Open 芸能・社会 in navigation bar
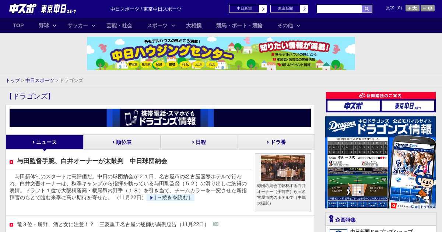Image resolution: width=442 pixels, height=232 pixels. click(x=119, y=25)
